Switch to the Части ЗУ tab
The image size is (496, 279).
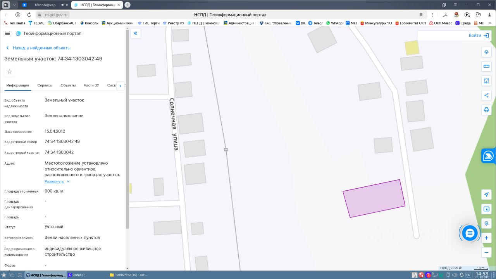point(91,86)
